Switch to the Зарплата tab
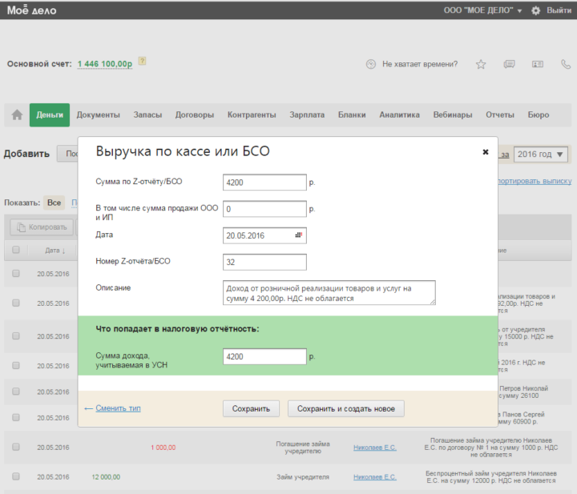Viewport: 577px width, 494px height. [307, 115]
